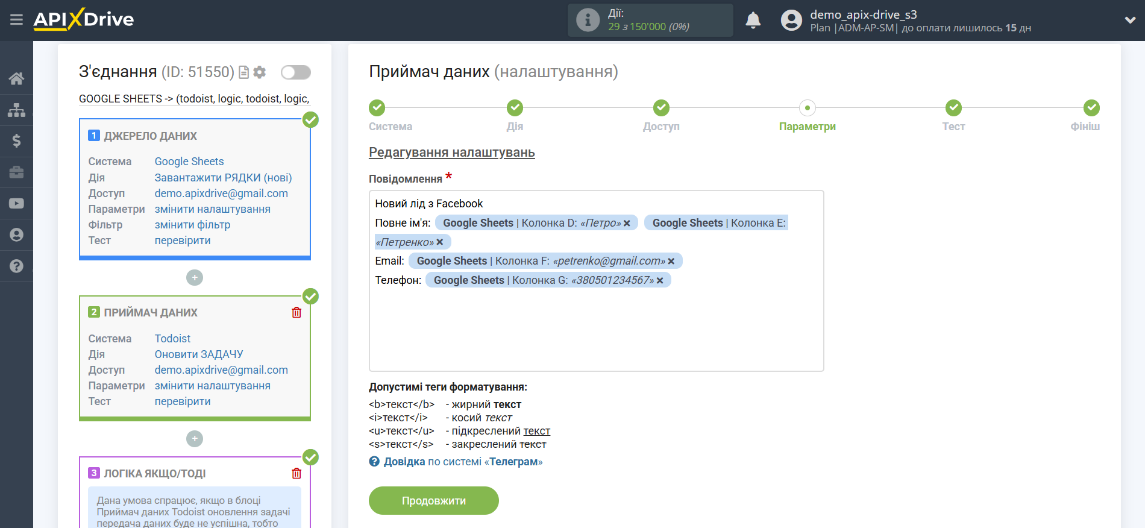Click the Продовжити button
The height and width of the screenshot is (528, 1145).
click(x=434, y=501)
